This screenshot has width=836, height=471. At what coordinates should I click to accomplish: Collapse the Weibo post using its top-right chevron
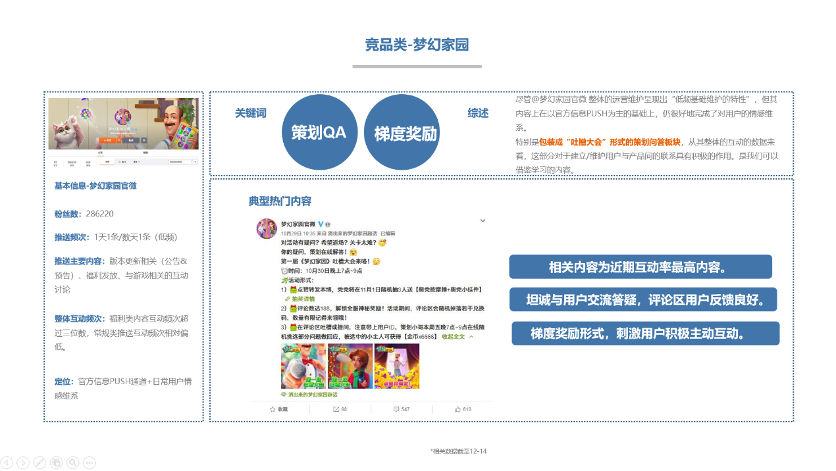[x=483, y=220]
